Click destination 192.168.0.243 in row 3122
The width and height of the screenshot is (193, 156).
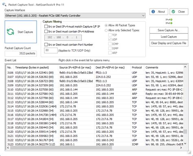(x=105, y=140)
